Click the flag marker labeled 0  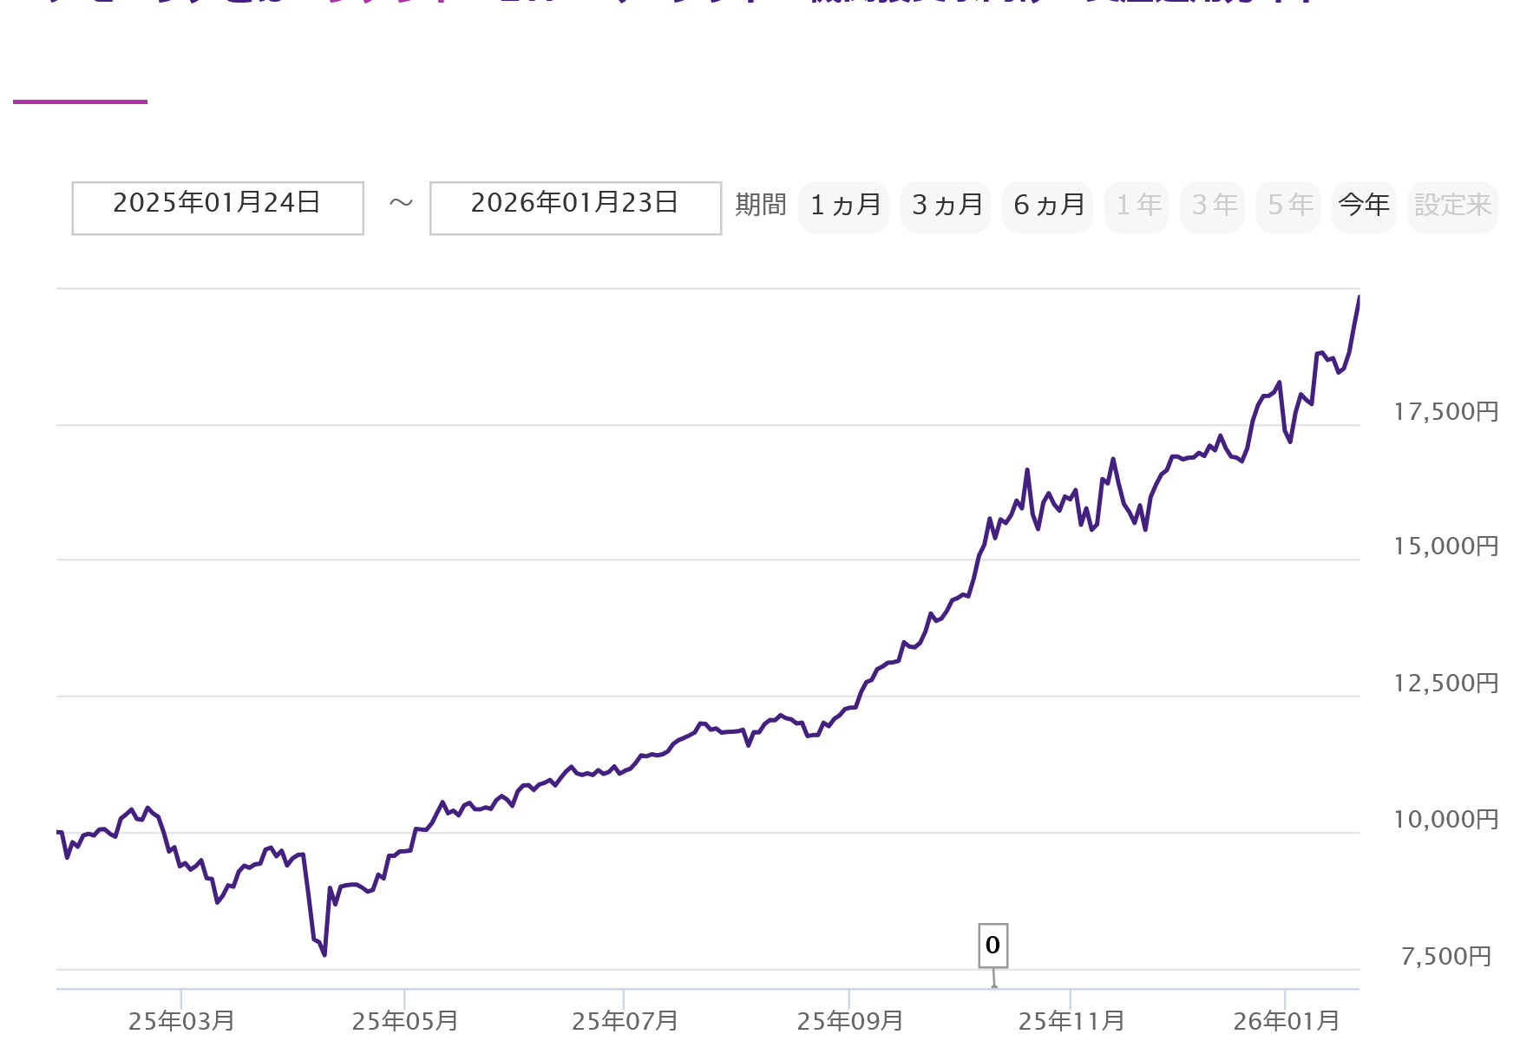tap(993, 945)
